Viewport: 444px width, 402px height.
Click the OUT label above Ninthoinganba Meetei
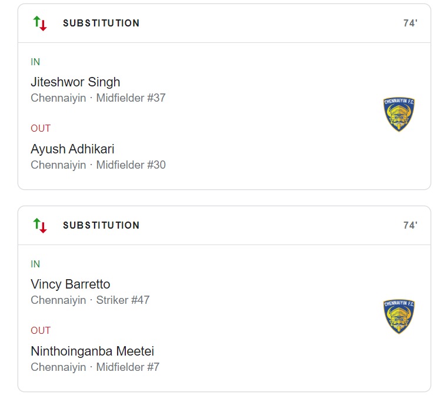[41, 331]
